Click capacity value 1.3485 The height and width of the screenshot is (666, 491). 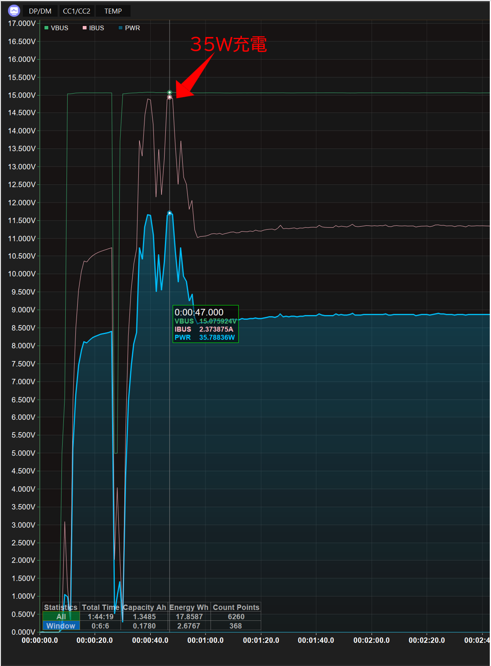(144, 616)
